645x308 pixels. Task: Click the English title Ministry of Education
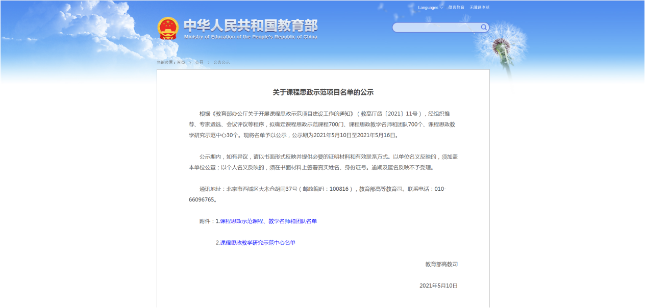(x=251, y=37)
